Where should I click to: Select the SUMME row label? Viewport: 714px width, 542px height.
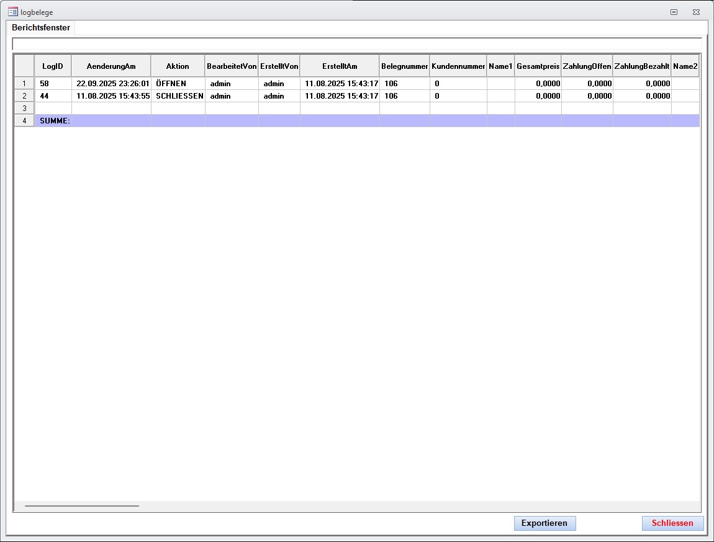pyautogui.click(x=55, y=121)
